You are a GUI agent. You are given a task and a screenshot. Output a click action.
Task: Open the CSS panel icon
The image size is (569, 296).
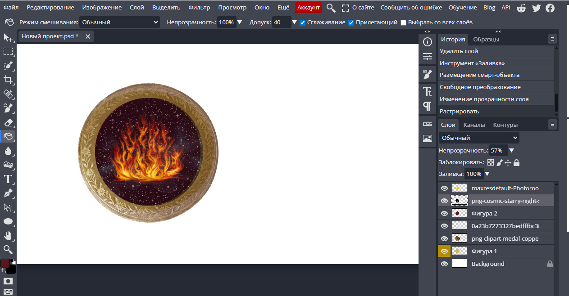(x=428, y=124)
